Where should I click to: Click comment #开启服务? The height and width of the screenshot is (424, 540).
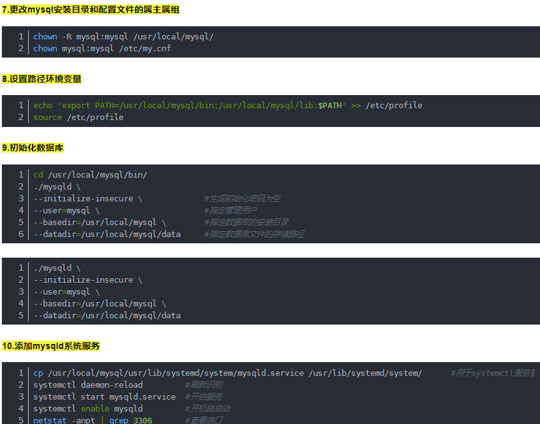pos(204,396)
